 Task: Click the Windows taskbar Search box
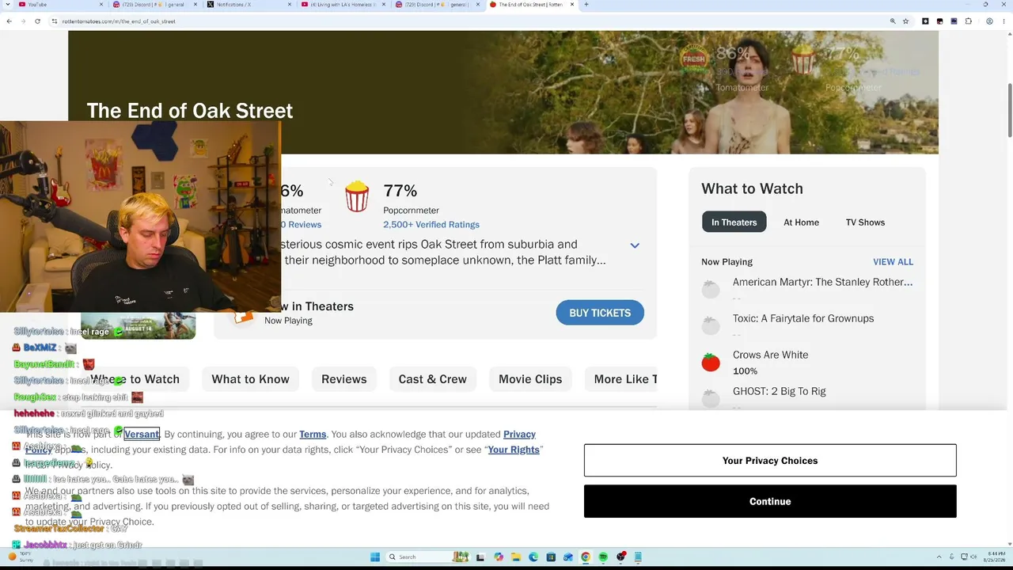pos(428,557)
